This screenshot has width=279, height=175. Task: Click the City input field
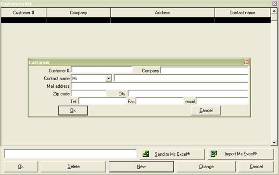point(188,93)
